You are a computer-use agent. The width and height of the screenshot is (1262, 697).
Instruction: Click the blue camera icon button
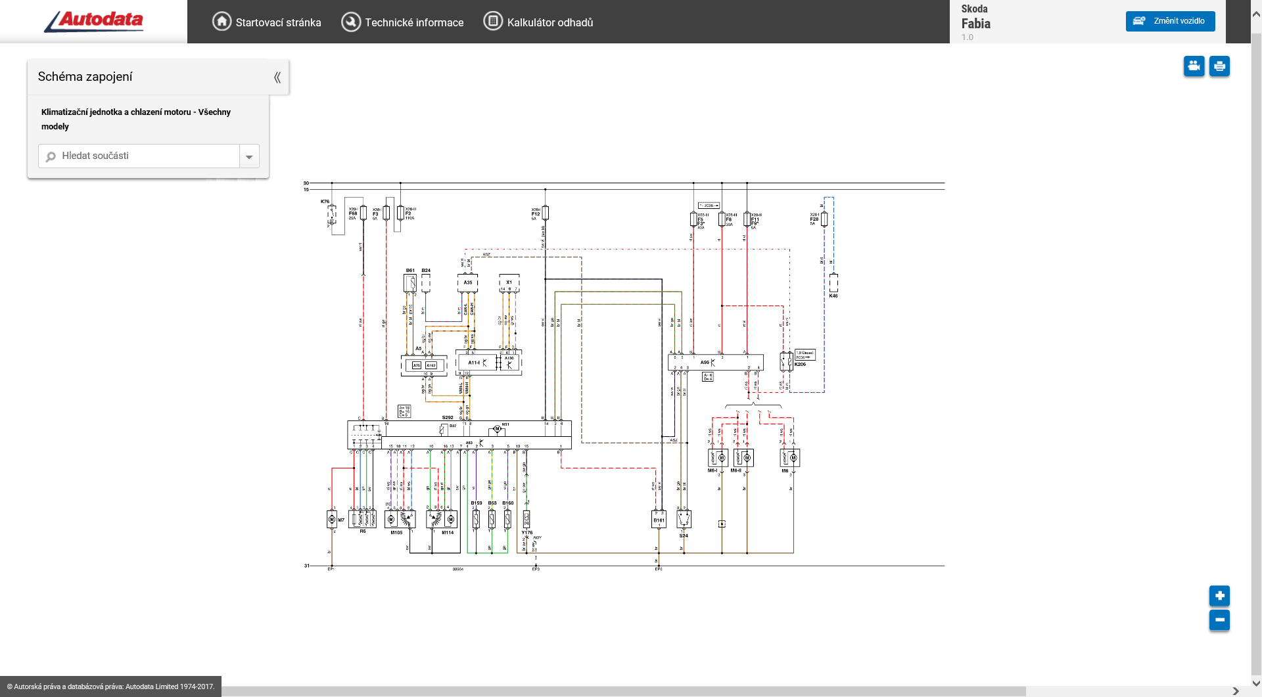point(1194,66)
